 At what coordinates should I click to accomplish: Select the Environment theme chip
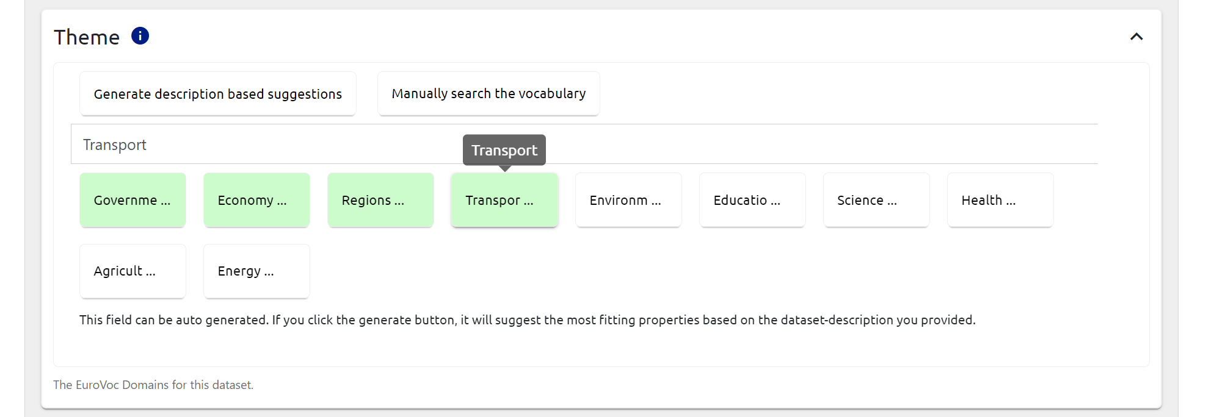click(628, 200)
